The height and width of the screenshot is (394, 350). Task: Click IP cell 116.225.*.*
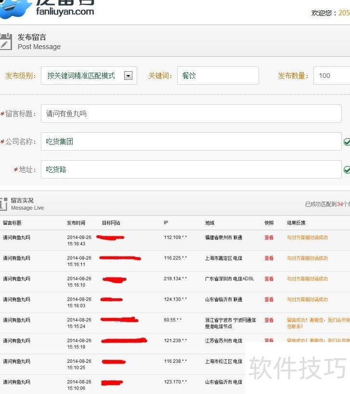click(x=175, y=258)
